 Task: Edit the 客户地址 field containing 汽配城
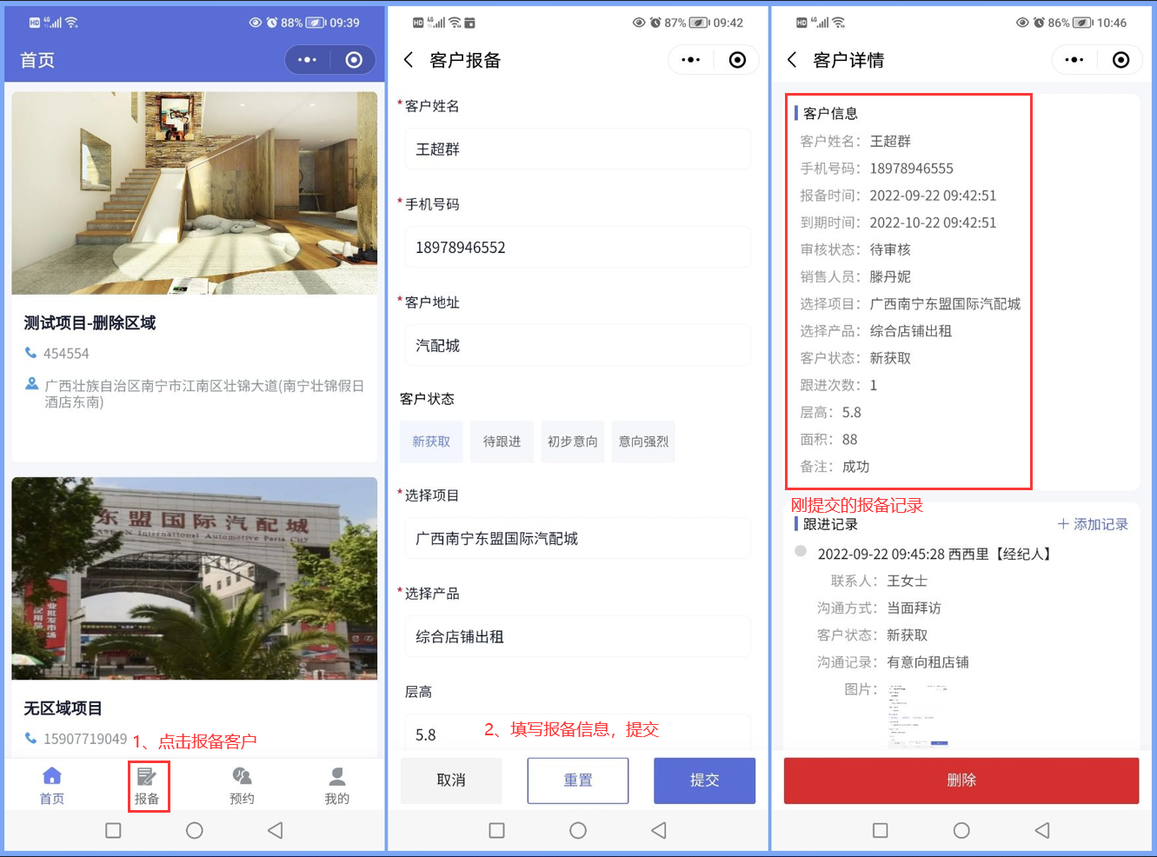(578, 346)
